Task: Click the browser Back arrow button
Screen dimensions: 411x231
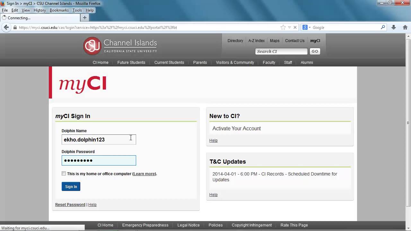Action: pyautogui.click(x=6, y=27)
